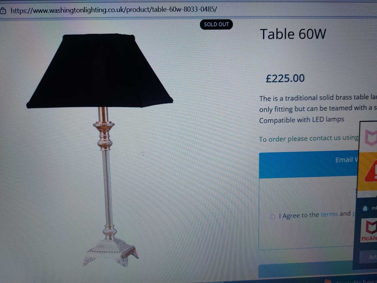Click the padlock icon in address bar
The image size is (377, 283).
point(3,11)
